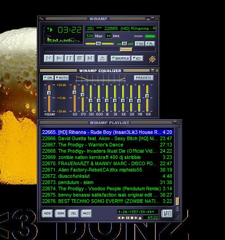
Task: Select David Guetta feat. Akon playlist entry
Action: point(107,138)
